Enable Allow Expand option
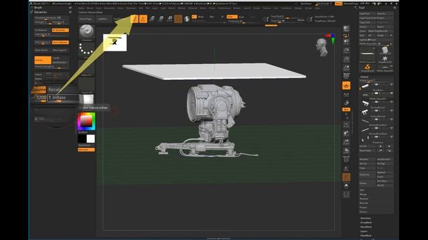 (x=60, y=50)
